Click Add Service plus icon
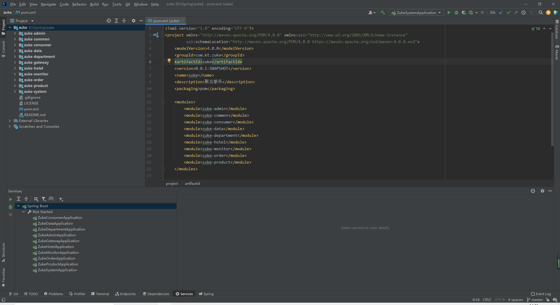This screenshot has width=560, height=305. coord(61,199)
